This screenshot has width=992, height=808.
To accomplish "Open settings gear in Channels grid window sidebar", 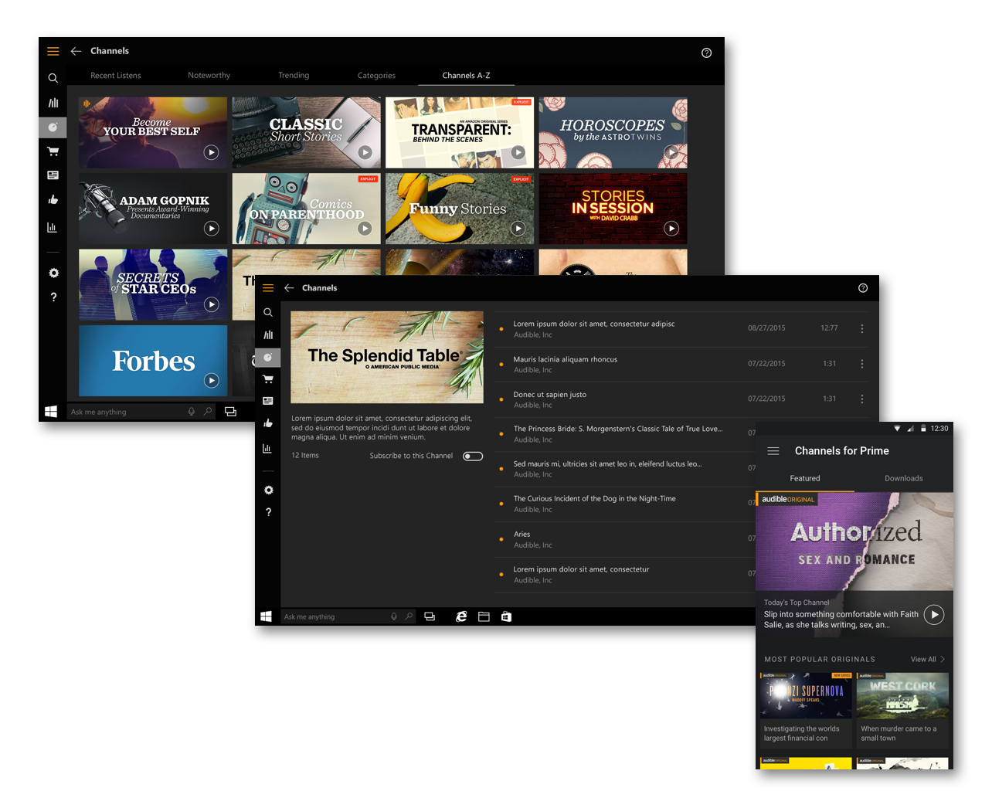I will [x=53, y=273].
